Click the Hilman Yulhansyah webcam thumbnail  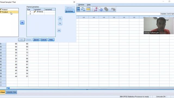[x=159, y=26]
